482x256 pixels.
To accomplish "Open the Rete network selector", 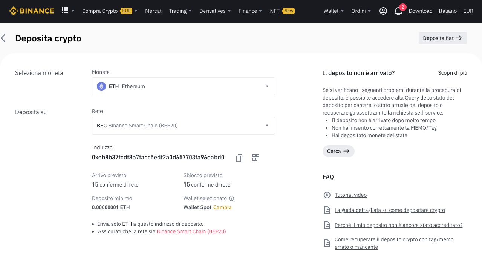I will coord(184,126).
